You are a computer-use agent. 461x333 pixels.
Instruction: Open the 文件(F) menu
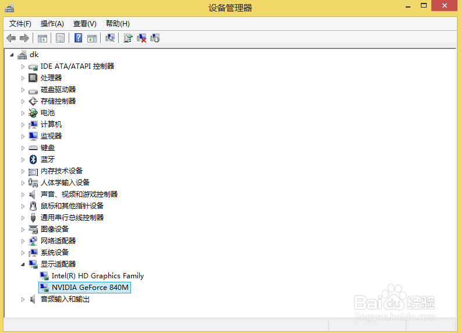point(20,23)
